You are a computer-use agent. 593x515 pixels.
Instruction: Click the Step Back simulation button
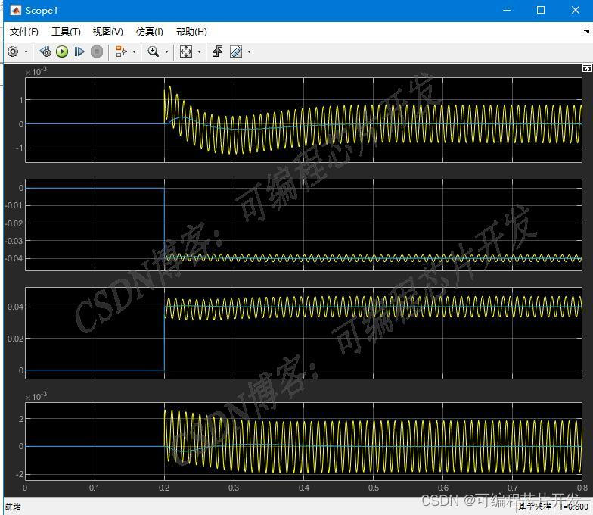45,51
